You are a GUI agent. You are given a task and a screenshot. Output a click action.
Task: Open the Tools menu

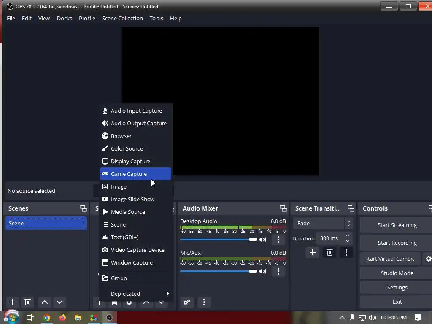coord(156,19)
